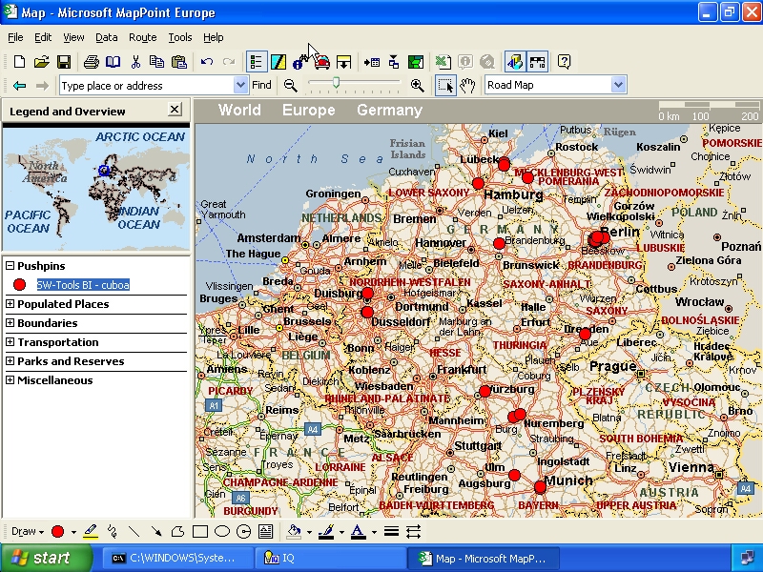Image resolution: width=763 pixels, height=572 pixels.
Task: Zoom out using the minus magnifier
Action: click(x=291, y=86)
